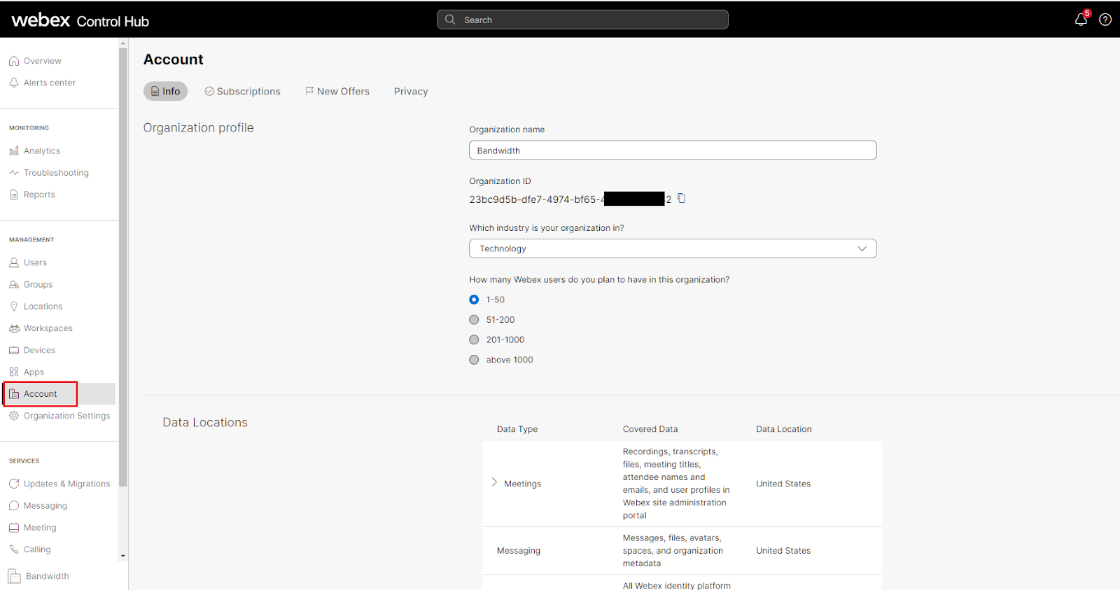The width and height of the screenshot is (1120, 590).
Task: Click the Locations pin icon
Action: pos(14,306)
